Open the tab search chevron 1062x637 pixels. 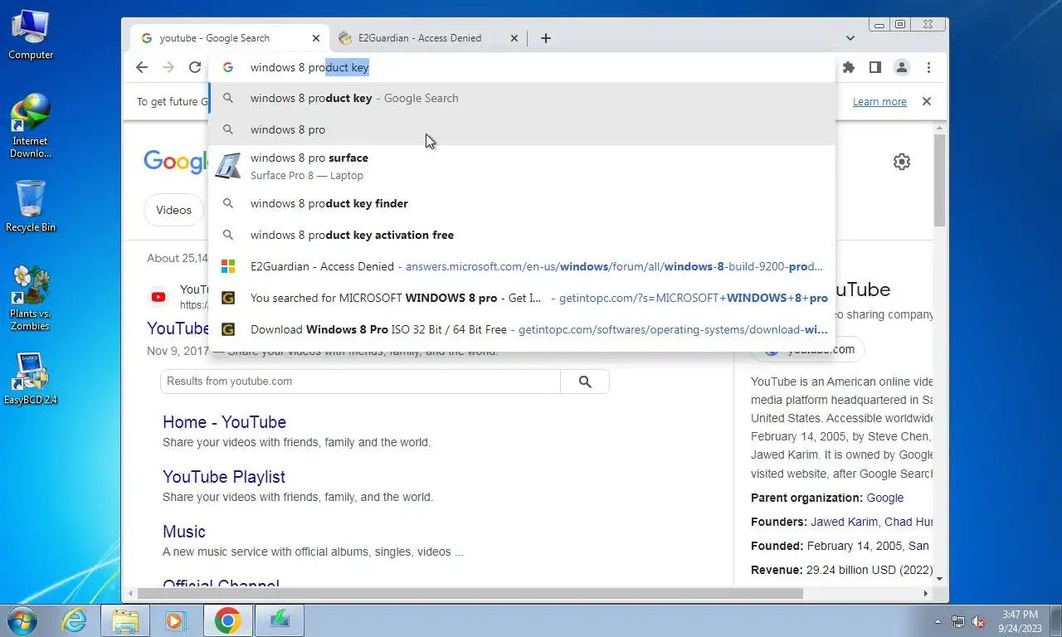pyautogui.click(x=850, y=38)
